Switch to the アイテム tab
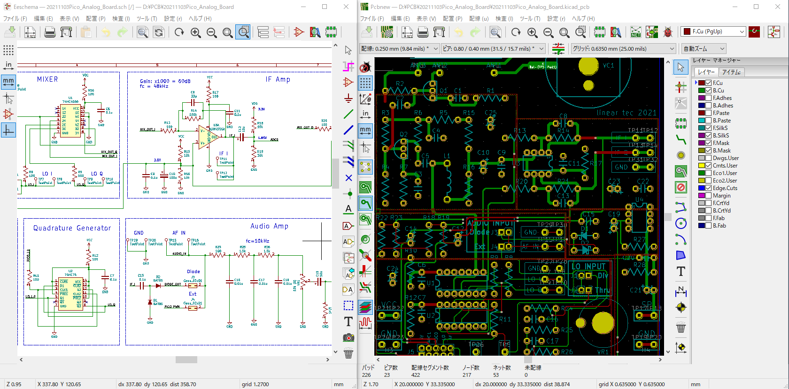 tap(731, 72)
